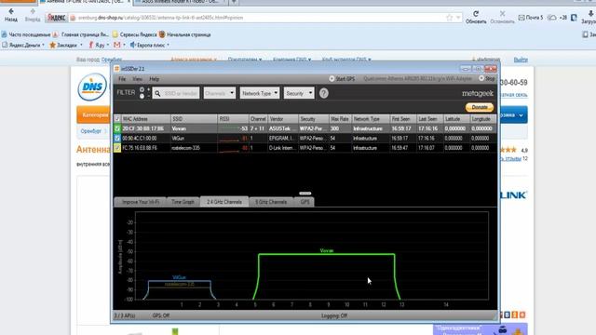596x335 pixels.
Task: Expand the Яндекс.Деньги bookmark dropdown
Action: coord(43,45)
